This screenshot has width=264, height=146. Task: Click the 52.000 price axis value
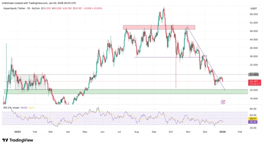[254, 23]
